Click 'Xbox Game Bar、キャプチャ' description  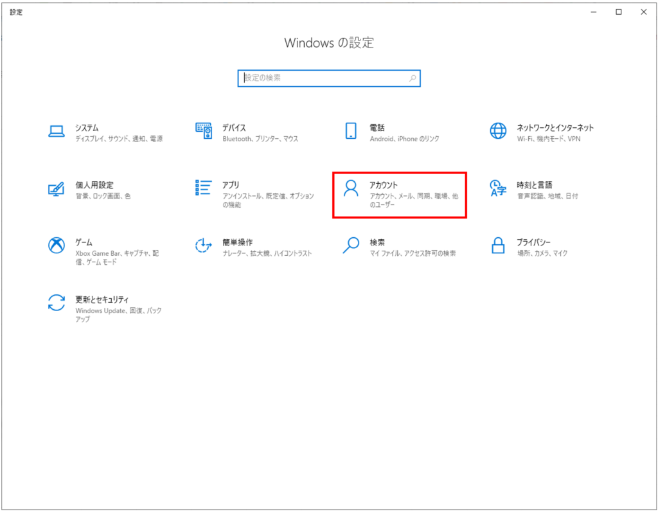[x=118, y=257]
